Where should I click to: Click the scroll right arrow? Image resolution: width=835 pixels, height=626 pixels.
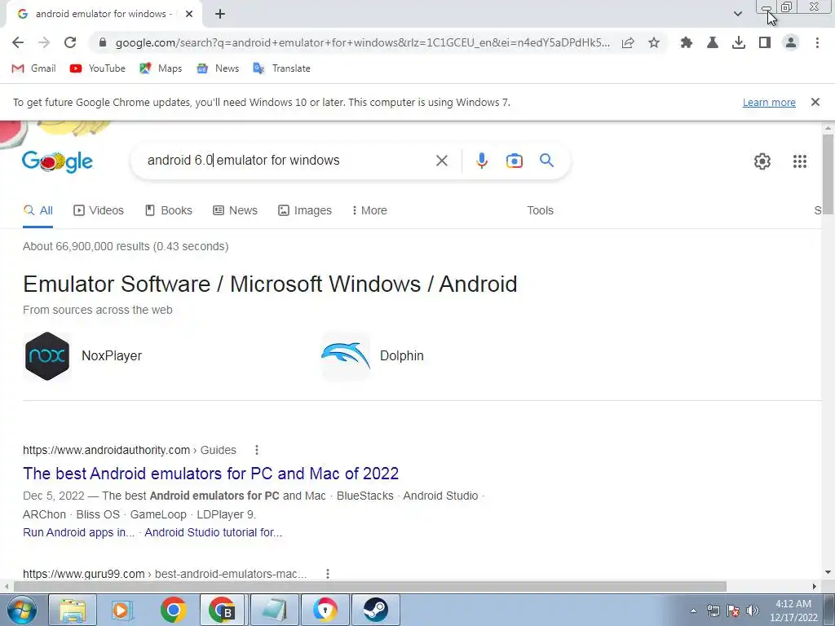click(x=815, y=586)
